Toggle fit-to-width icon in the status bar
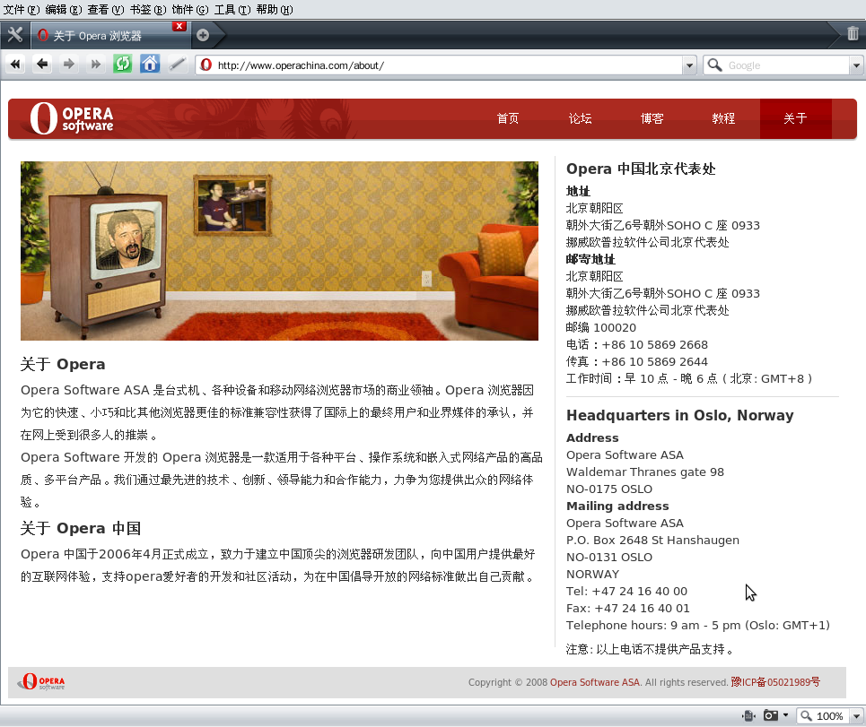This screenshot has height=727, width=866. pyautogui.click(x=748, y=715)
